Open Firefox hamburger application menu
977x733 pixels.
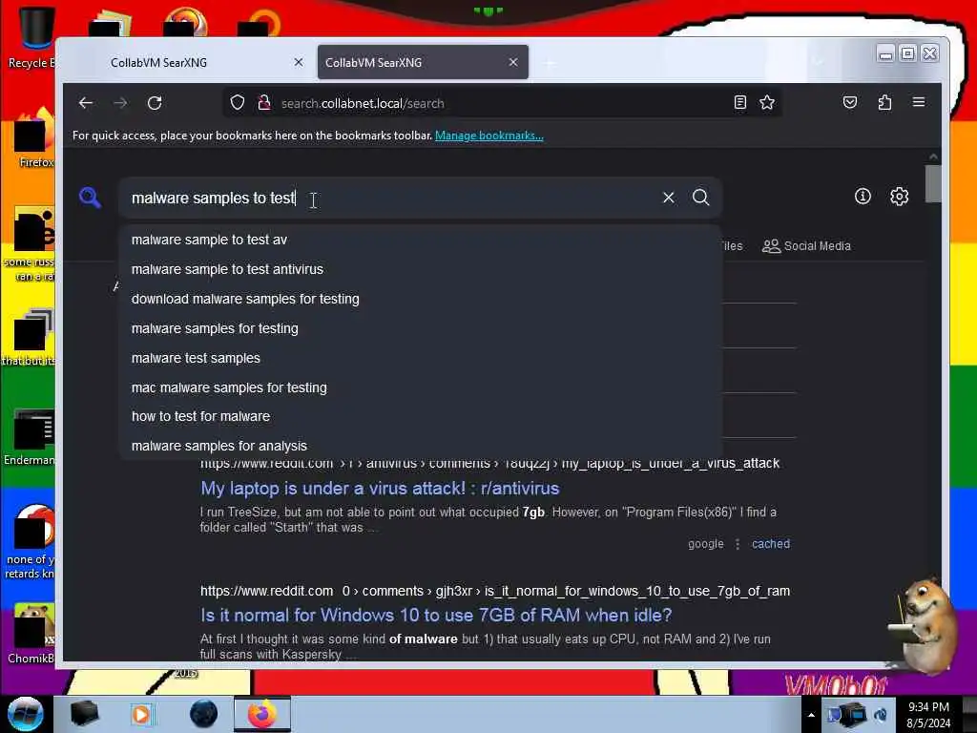(919, 102)
